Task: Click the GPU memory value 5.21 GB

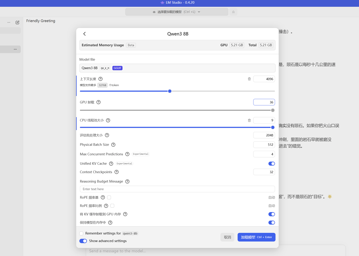Action: (x=237, y=45)
